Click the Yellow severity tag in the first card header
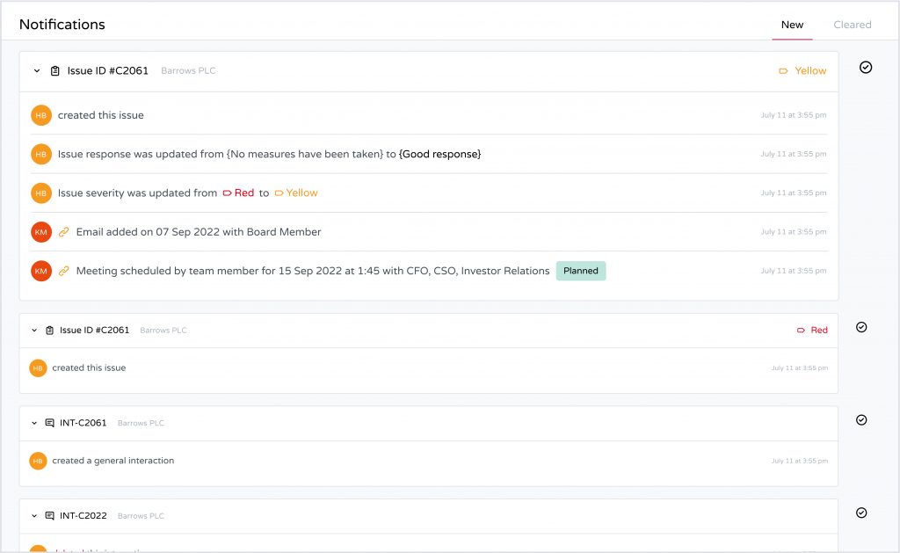This screenshot has width=900, height=553. (802, 71)
